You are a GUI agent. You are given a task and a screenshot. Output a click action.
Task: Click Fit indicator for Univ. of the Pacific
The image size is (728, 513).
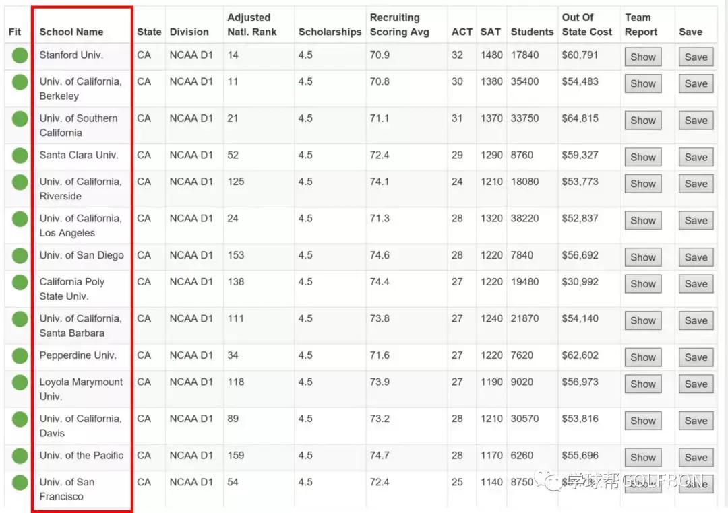20,456
